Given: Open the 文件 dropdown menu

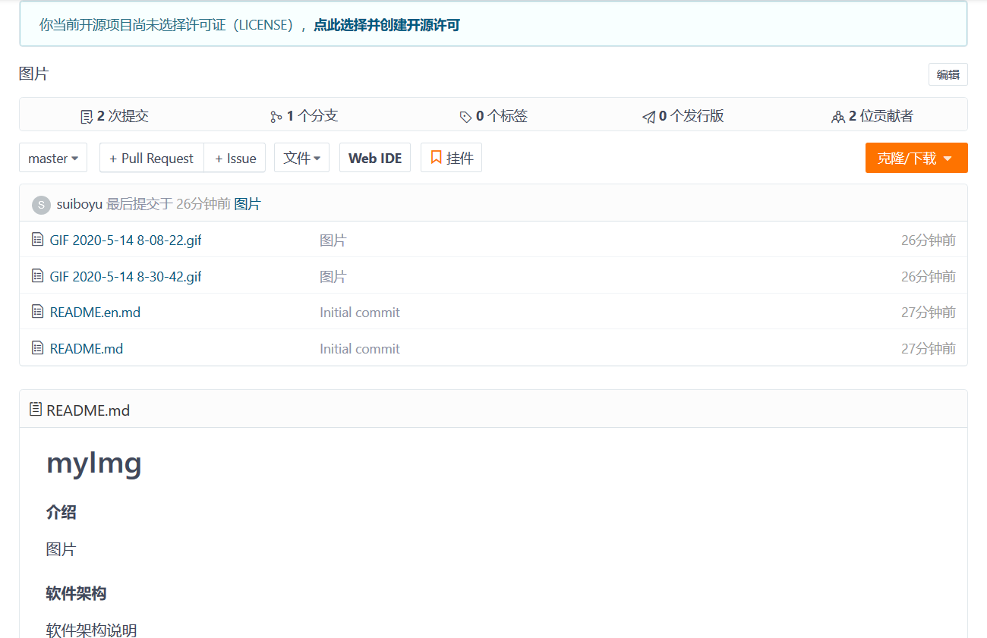Looking at the screenshot, I should [301, 158].
